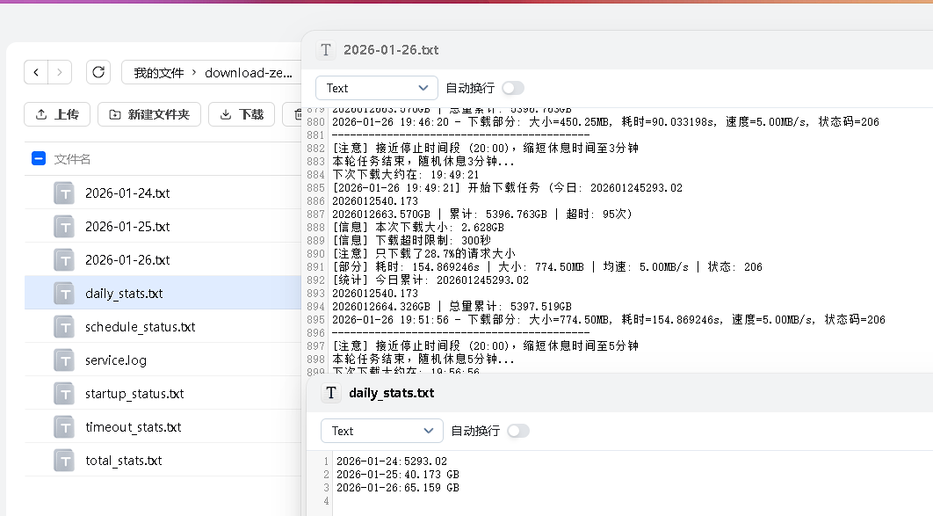Click the file icon of daily_stats.txt row
933x516 pixels.
pyautogui.click(x=64, y=294)
